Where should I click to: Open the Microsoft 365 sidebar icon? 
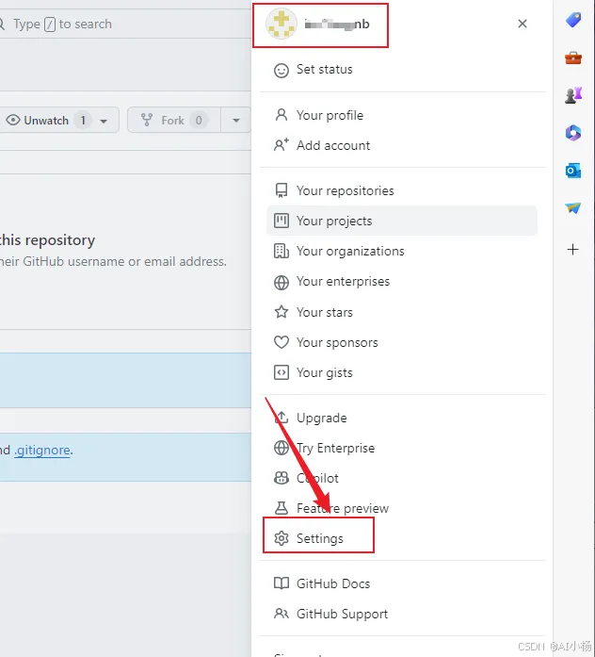pos(573,133)
